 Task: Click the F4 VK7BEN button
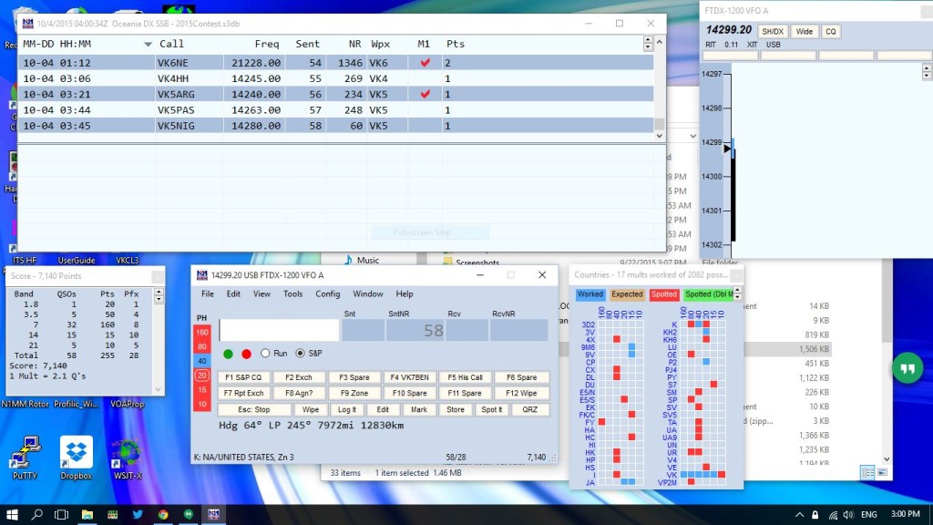pyautogui.click(x=409, y=377)
